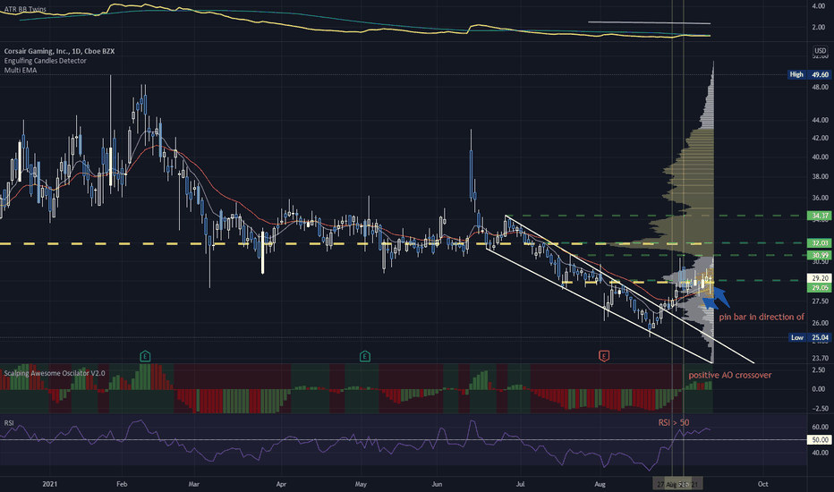Screen dimensions: 834x492
Task: Select the ATR BB Twins indicator label
Action: 25,9
